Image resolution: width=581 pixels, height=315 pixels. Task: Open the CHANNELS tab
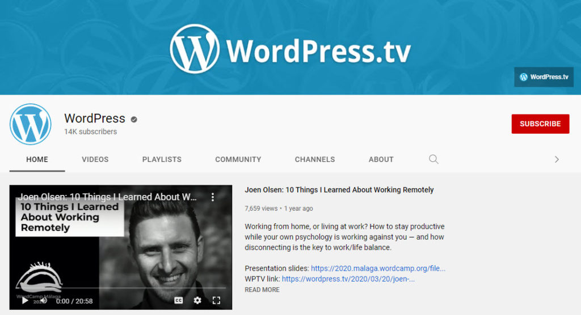point(315,159)
